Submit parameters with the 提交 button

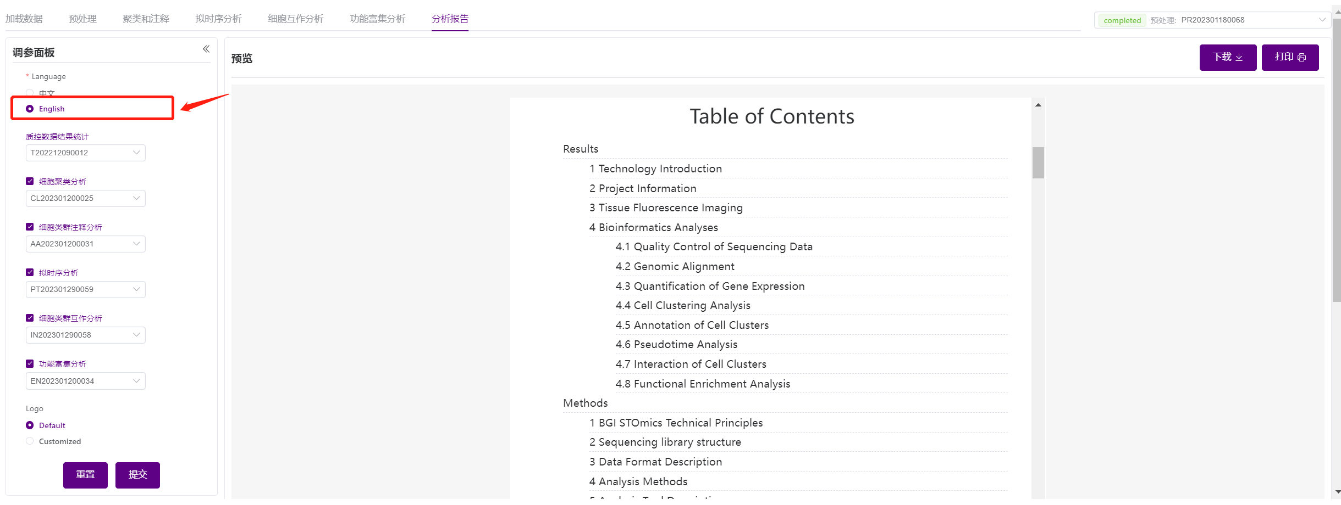coord(137,475)
